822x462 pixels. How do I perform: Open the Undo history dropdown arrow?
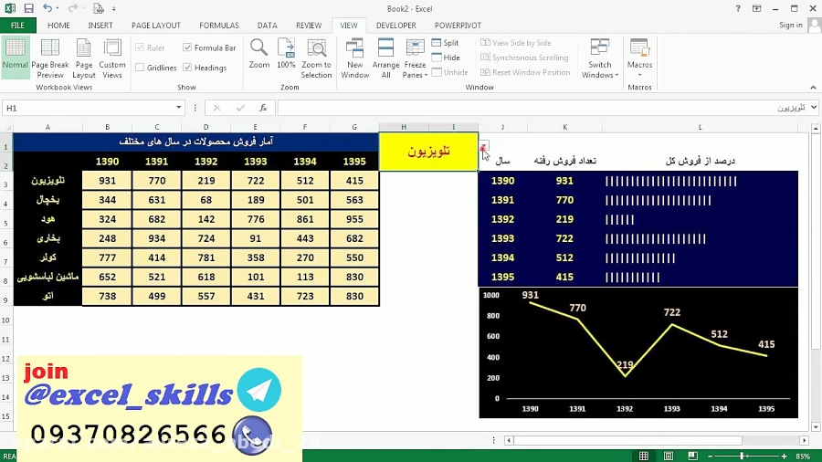57,9
